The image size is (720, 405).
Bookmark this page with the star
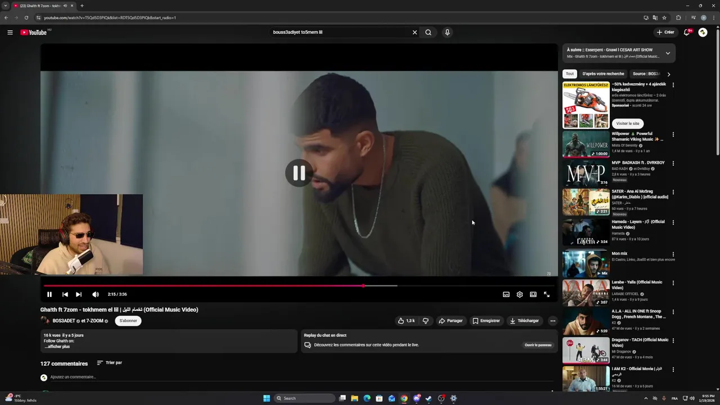click(x=664, y=17)
